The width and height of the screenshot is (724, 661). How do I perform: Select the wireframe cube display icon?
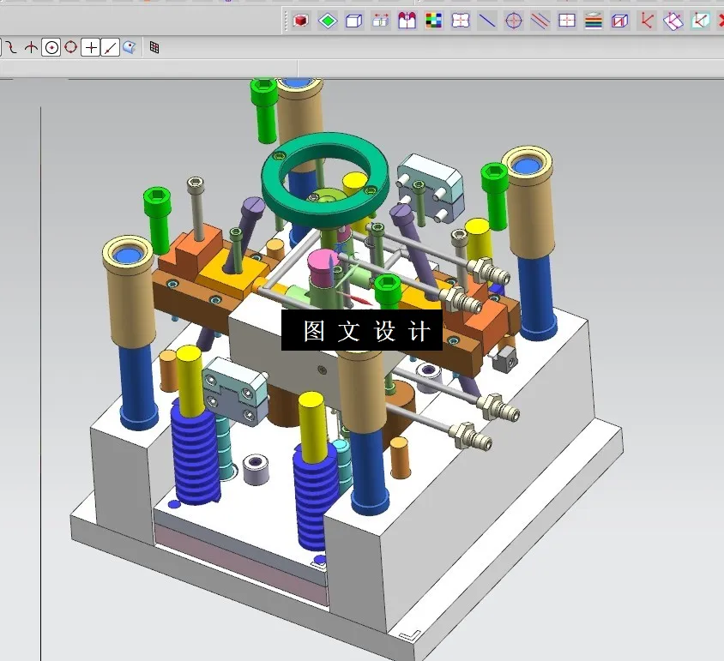pos(353,19)
